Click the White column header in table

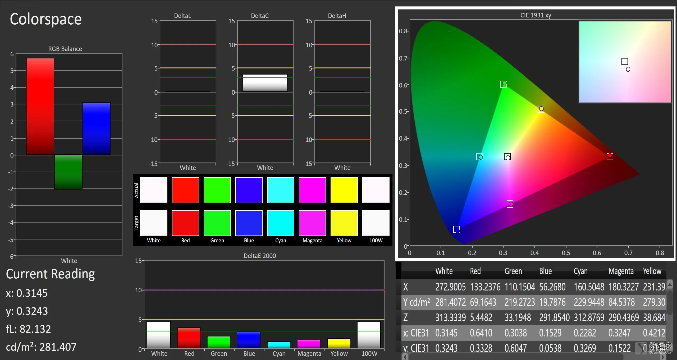(x=444, y=271)
